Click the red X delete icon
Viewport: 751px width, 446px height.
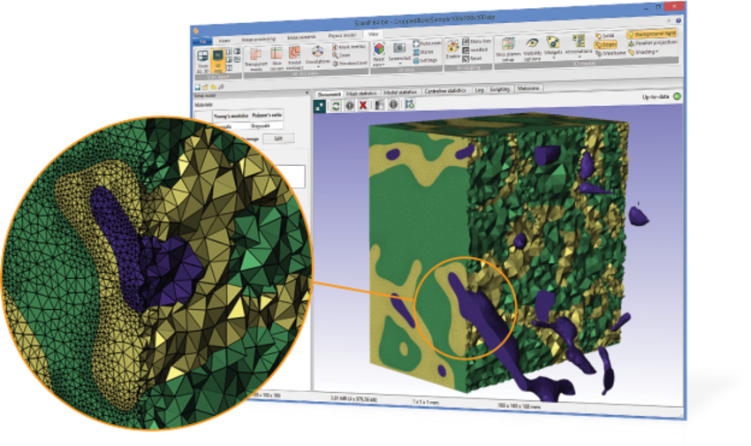pos(364,104)
